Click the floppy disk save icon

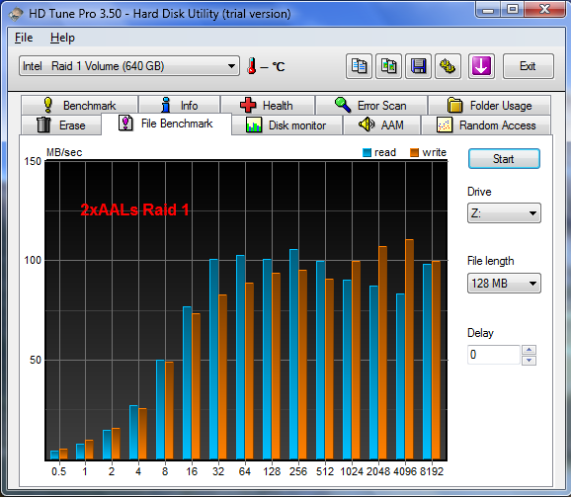[419, 66]
